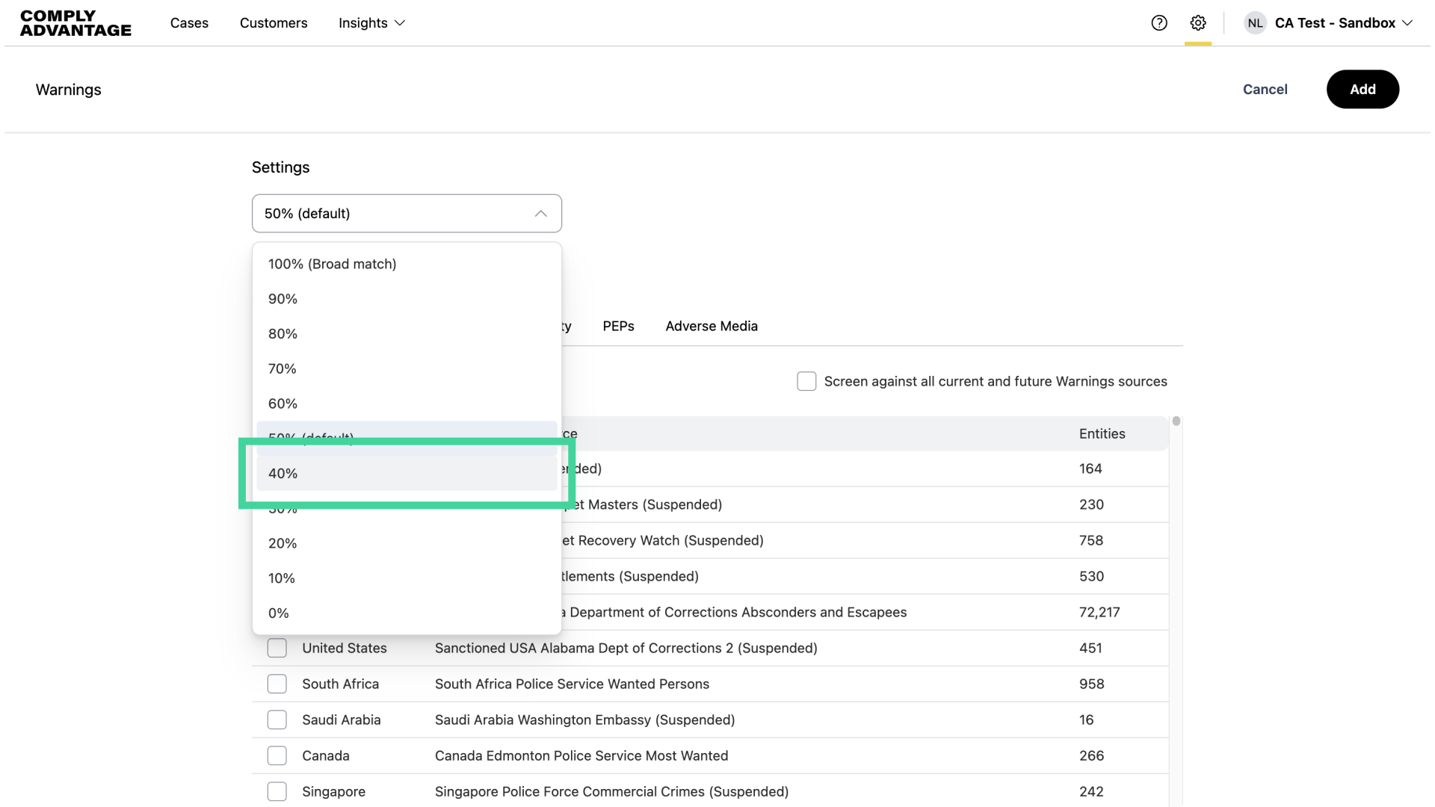Enable screening against all Warnings sources
Viewport: 1435px width, 807px height.
point(806,382)
